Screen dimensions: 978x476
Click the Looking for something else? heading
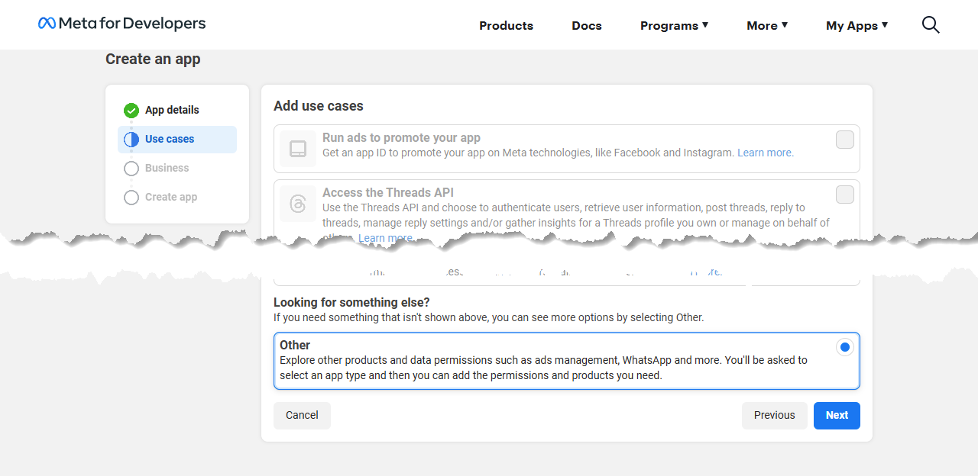tap(351, 302)
